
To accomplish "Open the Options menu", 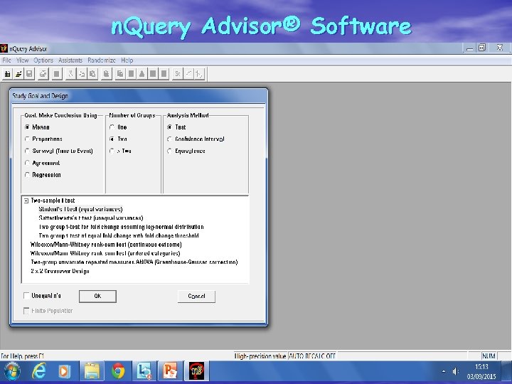I will (x=43, y=60).
